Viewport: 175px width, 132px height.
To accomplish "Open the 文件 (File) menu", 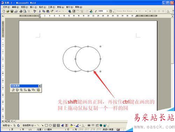I will tap(6, 7).
